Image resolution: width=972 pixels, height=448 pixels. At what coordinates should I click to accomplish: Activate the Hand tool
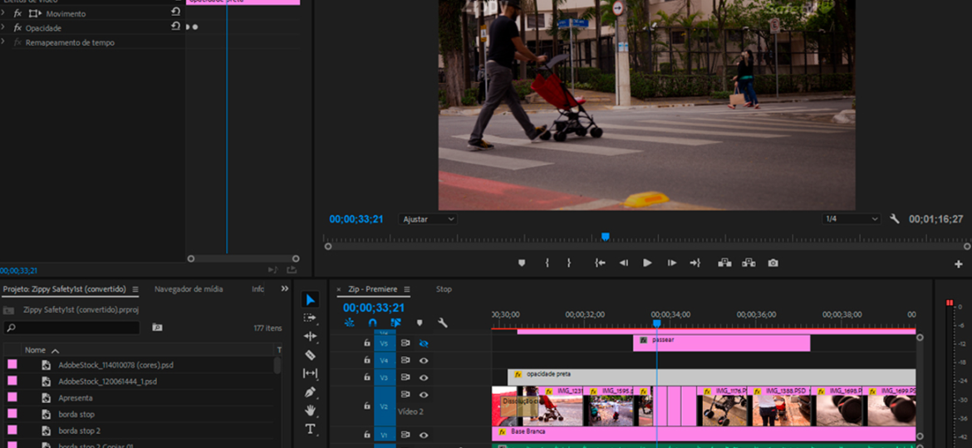(x=310, y=411)
